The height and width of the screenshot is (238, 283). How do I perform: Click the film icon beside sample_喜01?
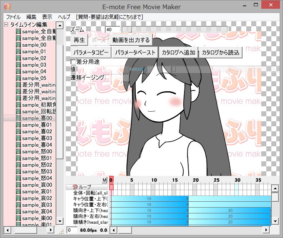click(18, 125)
